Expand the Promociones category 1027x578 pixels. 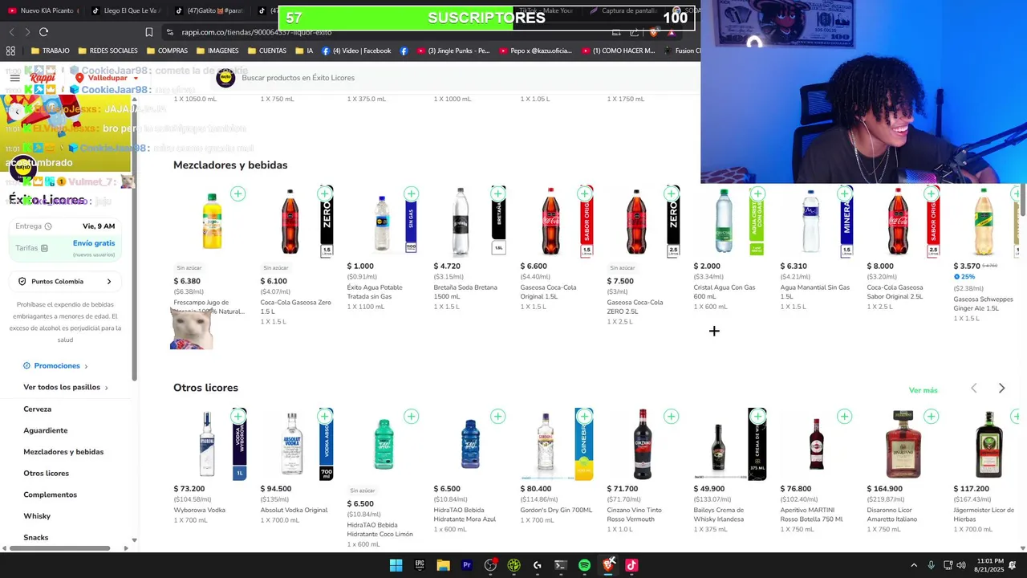pyautogui.click(x=56, y=366)
